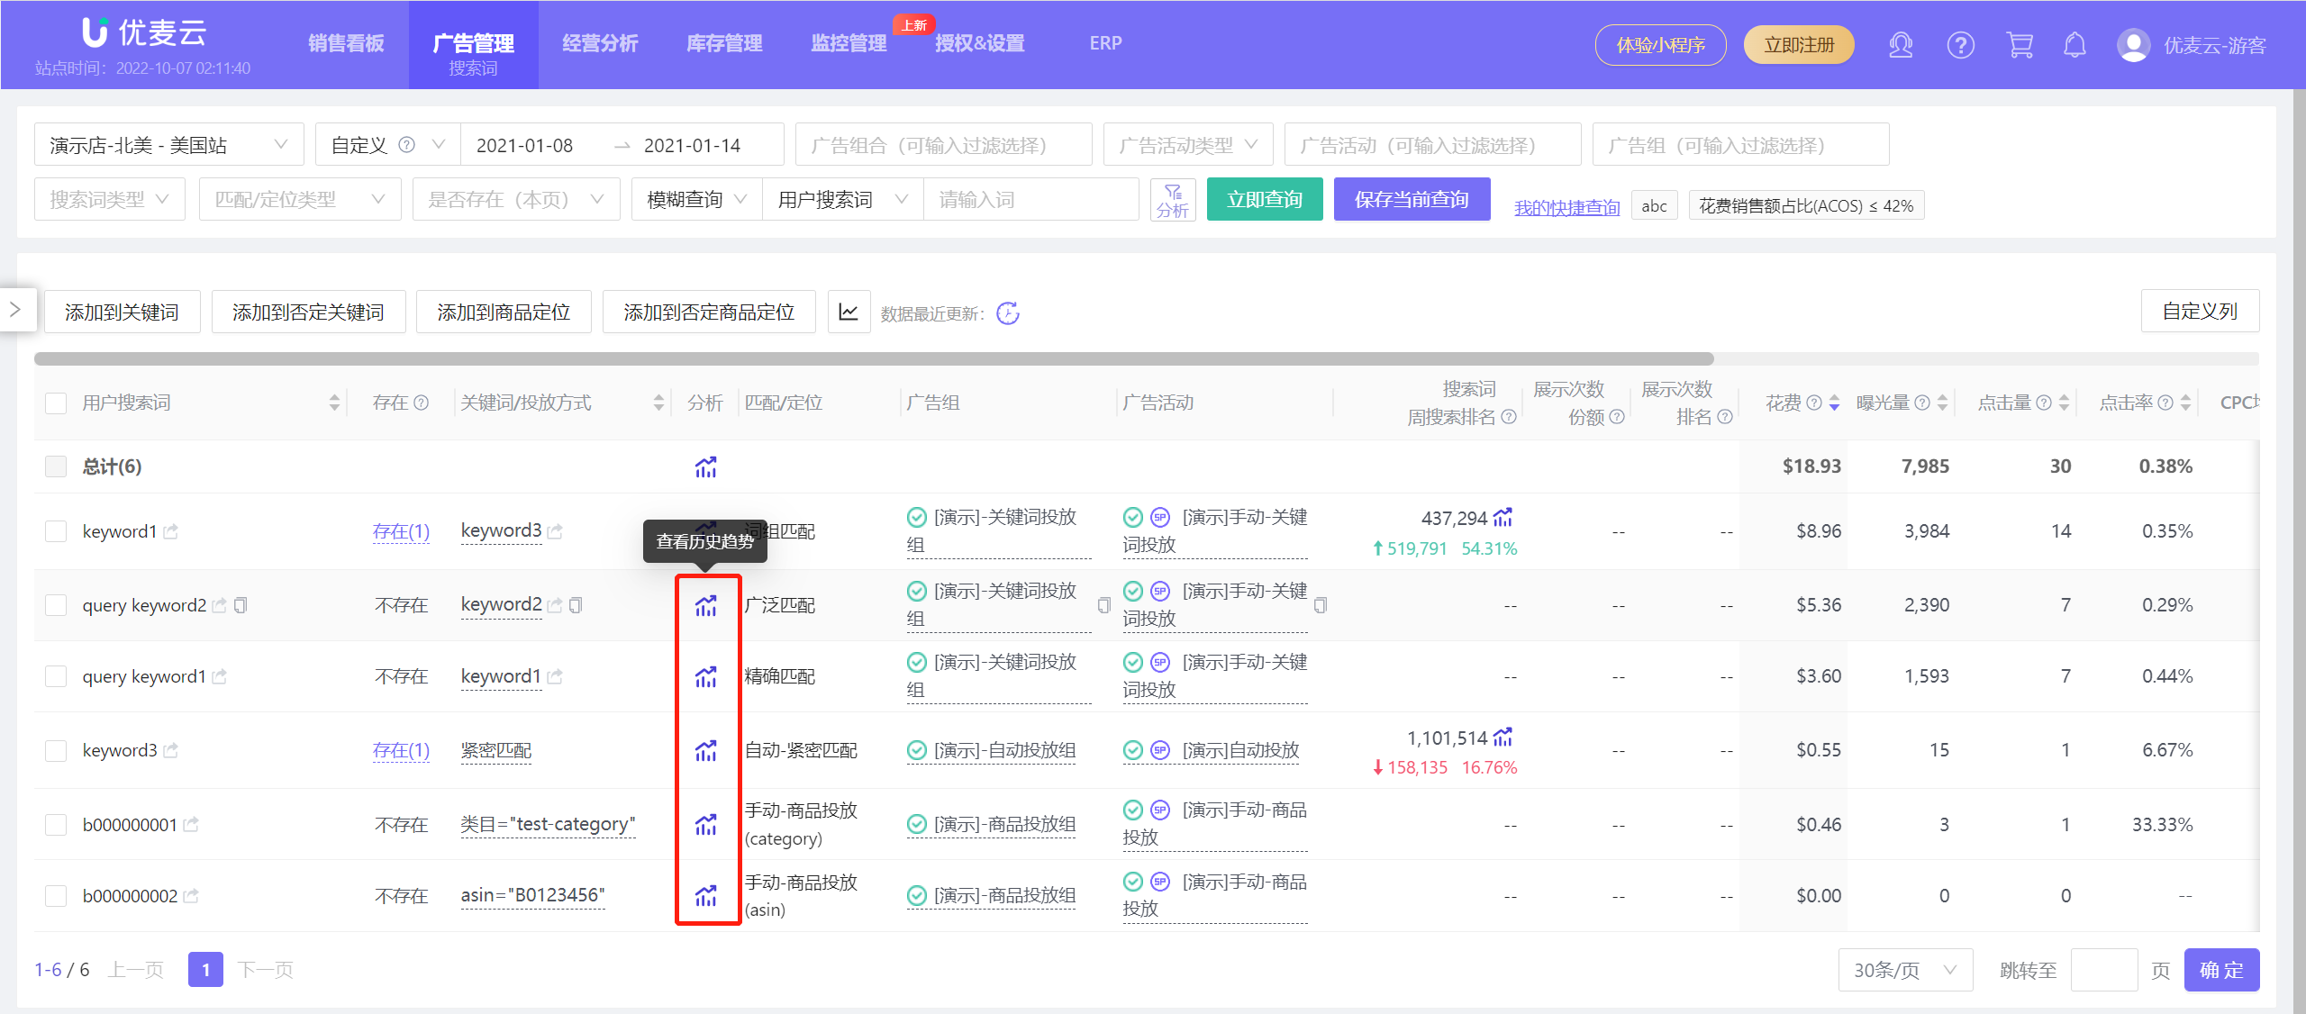Image resolution: width=2306 pixels, height=1014 pixels.
Task: Open the search rank trend chart for 1,101,514
Action: (x=1503, y=738)
